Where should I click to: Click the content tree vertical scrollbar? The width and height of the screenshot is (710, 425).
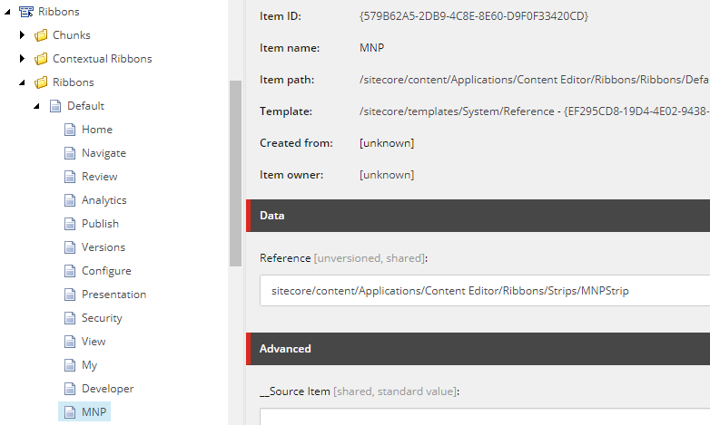235,174
